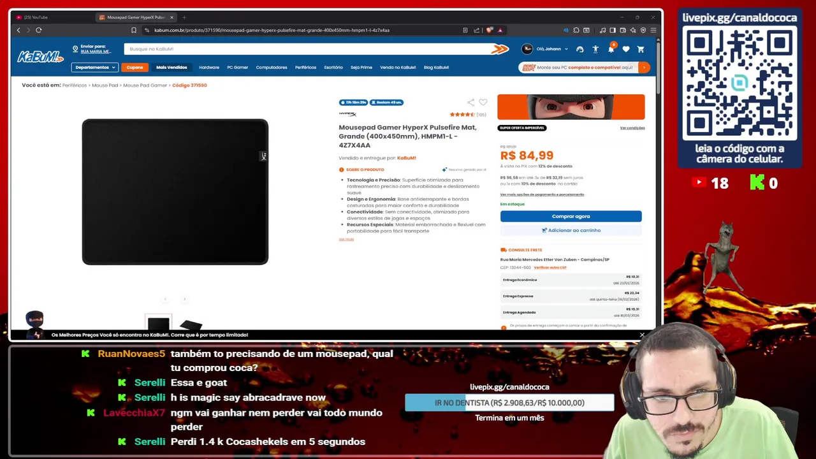The width and height of the screenshot is (816, 459).
Task: Click the KaBuM! logo
Action: coord(40,57)
